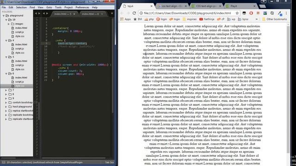Open the Goto menu
The width and height of the screenshot is (296, 166).
point(49,7)
